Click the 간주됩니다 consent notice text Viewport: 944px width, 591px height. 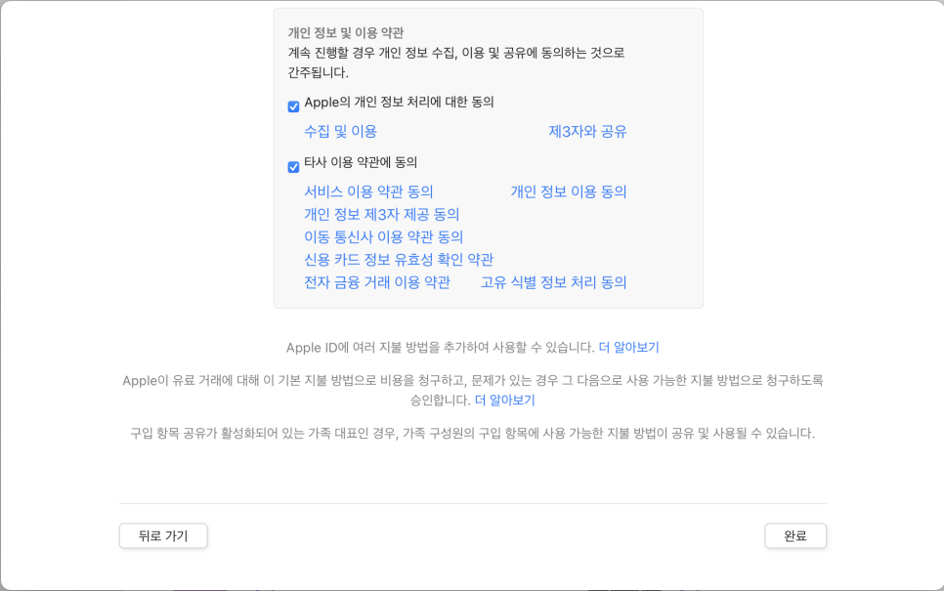(x=456, y=63)
